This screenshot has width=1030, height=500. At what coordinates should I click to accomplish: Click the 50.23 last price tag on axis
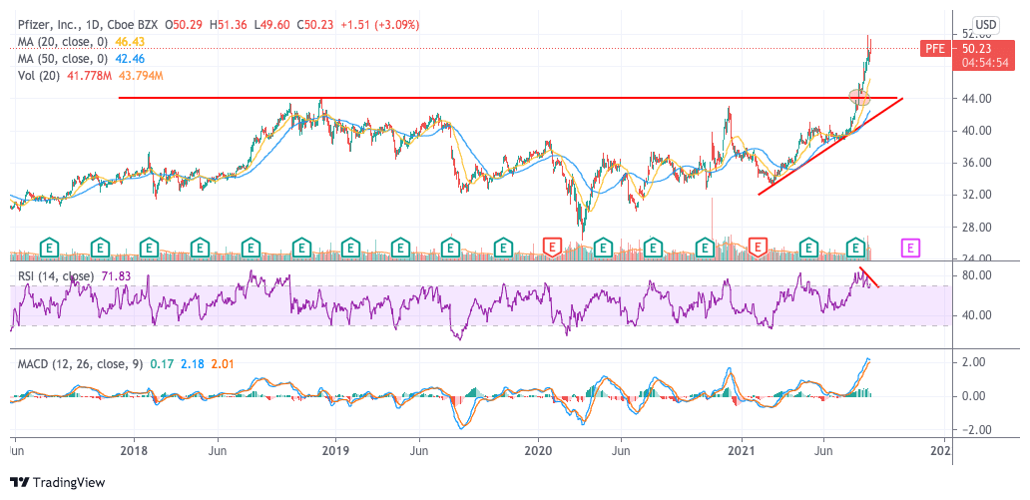[978, 48]
